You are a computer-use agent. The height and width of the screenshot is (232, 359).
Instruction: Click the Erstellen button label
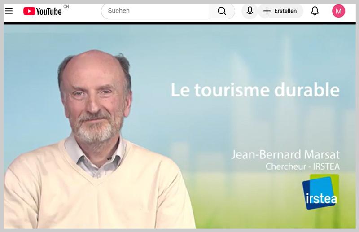(x=285, y=11)
